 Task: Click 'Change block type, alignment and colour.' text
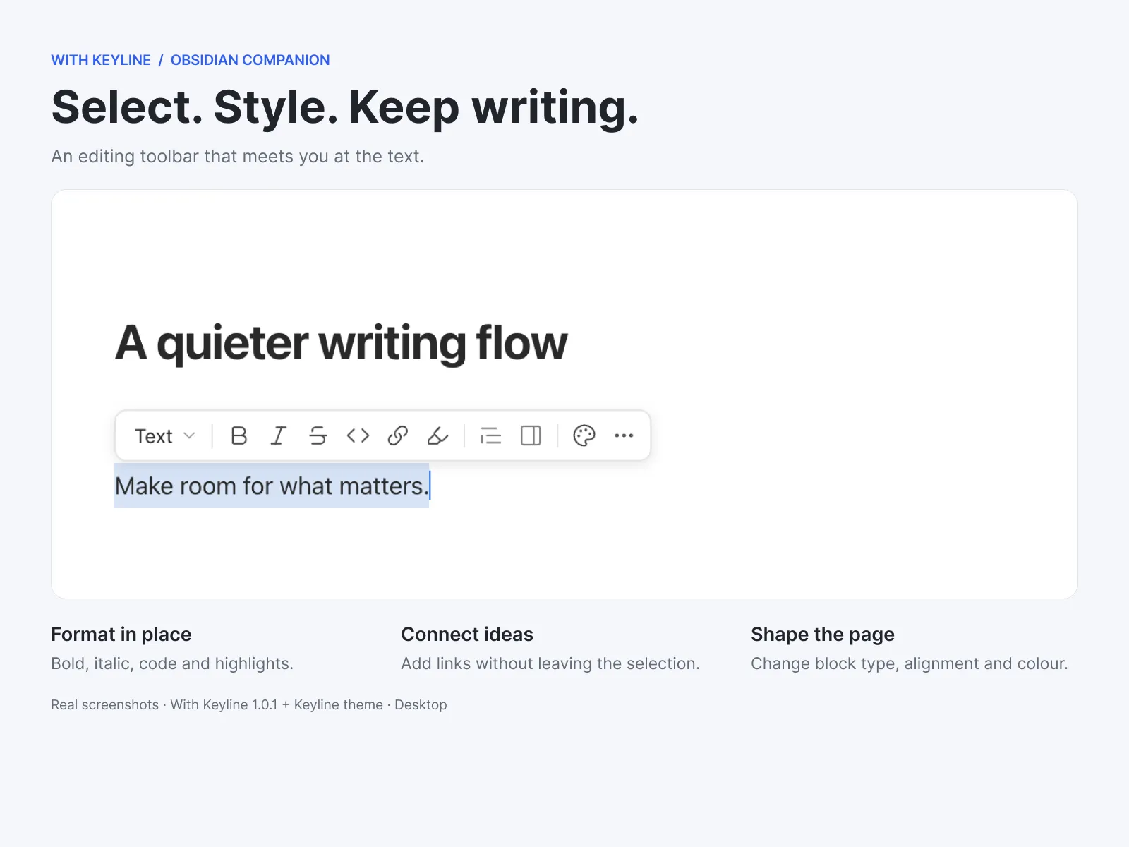point(910,663)
